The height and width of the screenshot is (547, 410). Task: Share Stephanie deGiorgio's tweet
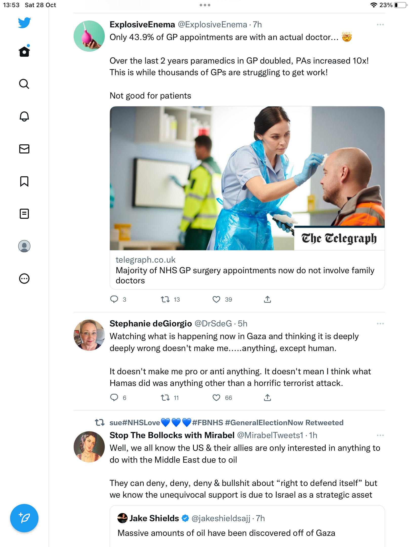268,398
